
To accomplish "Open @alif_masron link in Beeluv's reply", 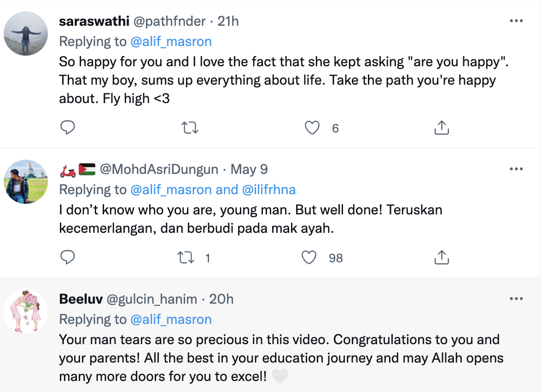I will [171, 319].
